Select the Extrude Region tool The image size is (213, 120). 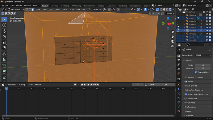click(x=4, y=72)
